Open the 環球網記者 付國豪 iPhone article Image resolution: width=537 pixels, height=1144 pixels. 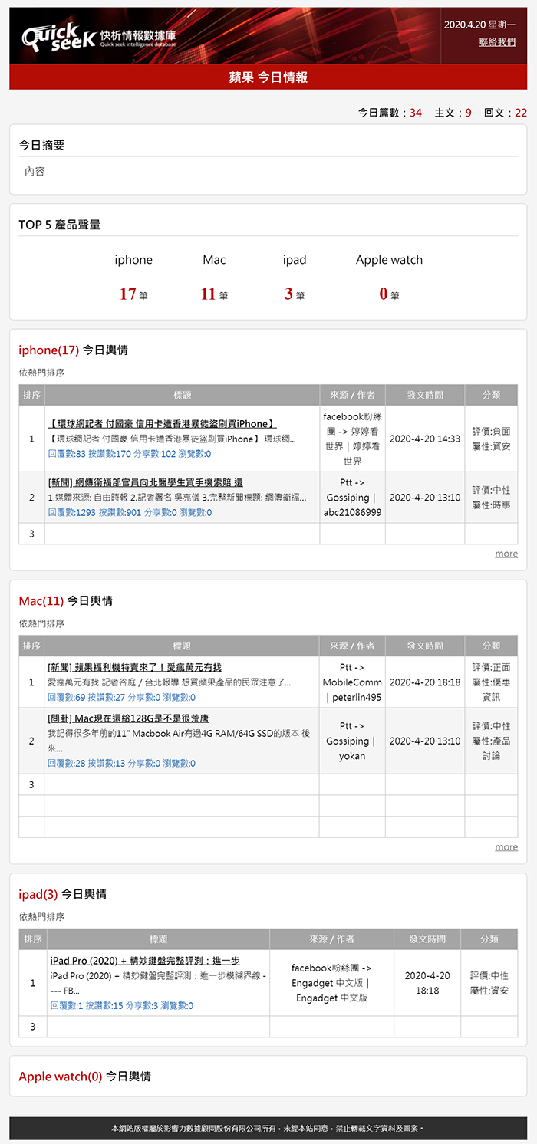(x=162, y=424)
